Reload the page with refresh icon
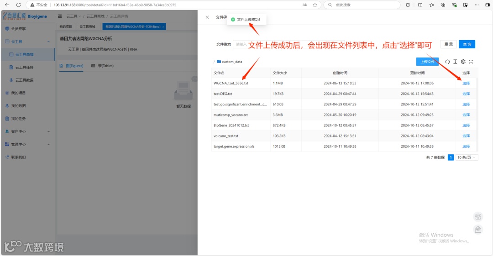This screenshot has height=256, width=493. [x=19, y=5]
